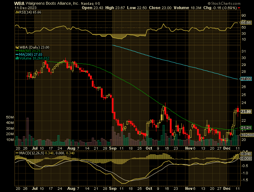Click the 22 price axis label
Image resolution: width=254 pixels, height=192 pixels.
(x=243, y=121)
